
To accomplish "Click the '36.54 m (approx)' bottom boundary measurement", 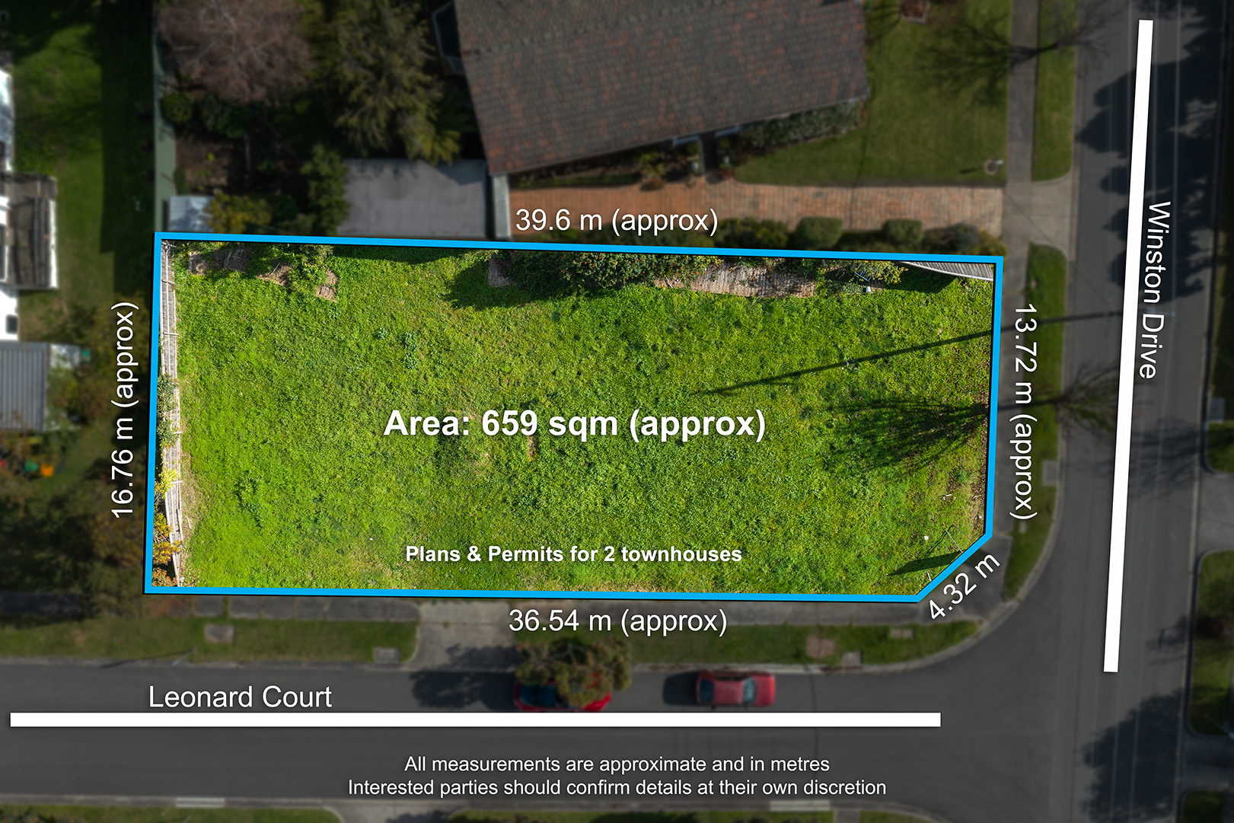I will (617, 621).
